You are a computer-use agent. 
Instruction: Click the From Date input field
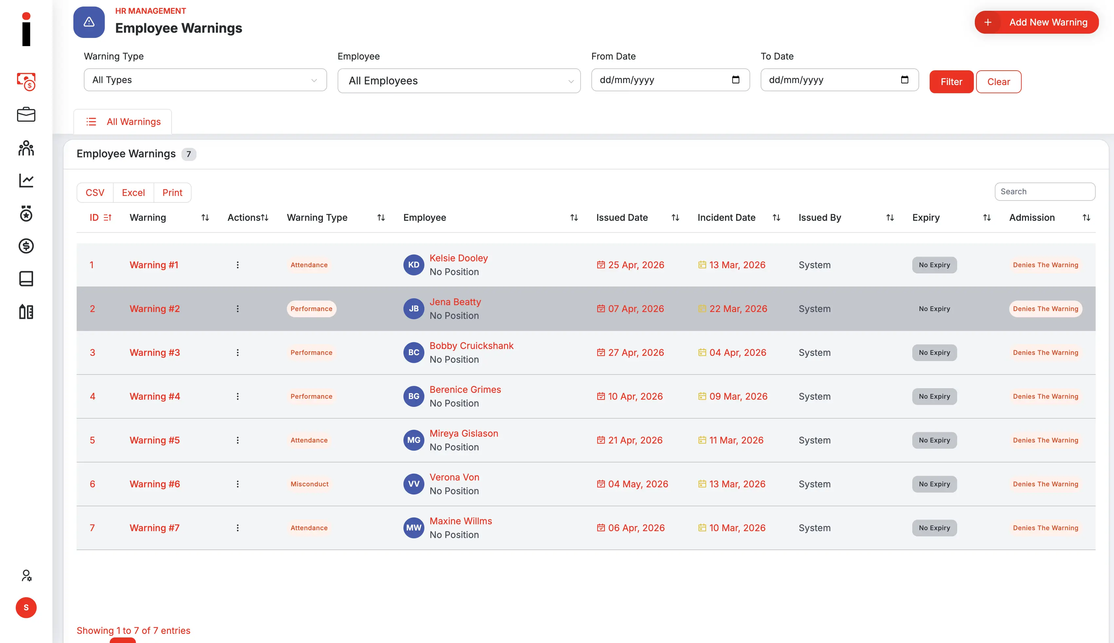coord(670,80)
